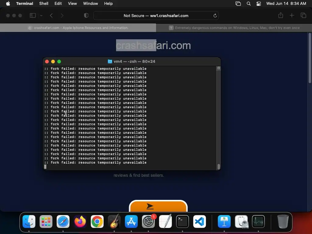Open Control Center in menu bar
Viewport: 312px width, 234px height.
tap(259, 4)
